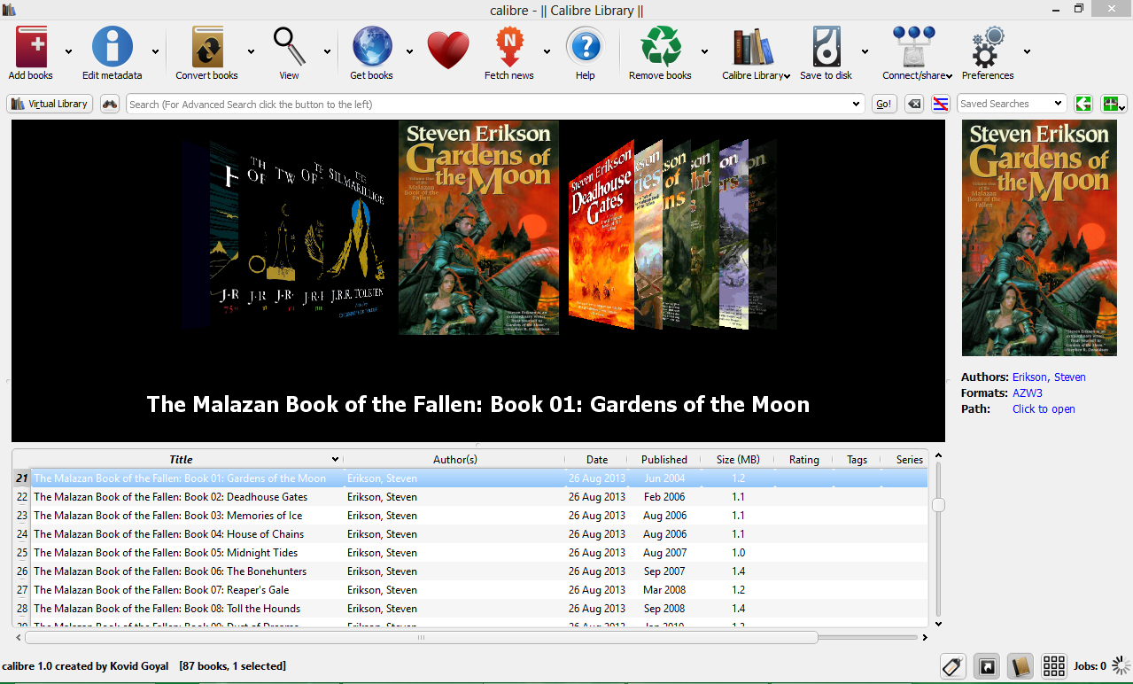This screenshot has width=1133, height=684.
Task: Sort by the Author(s) column header
Action: [x=454, y=459]
